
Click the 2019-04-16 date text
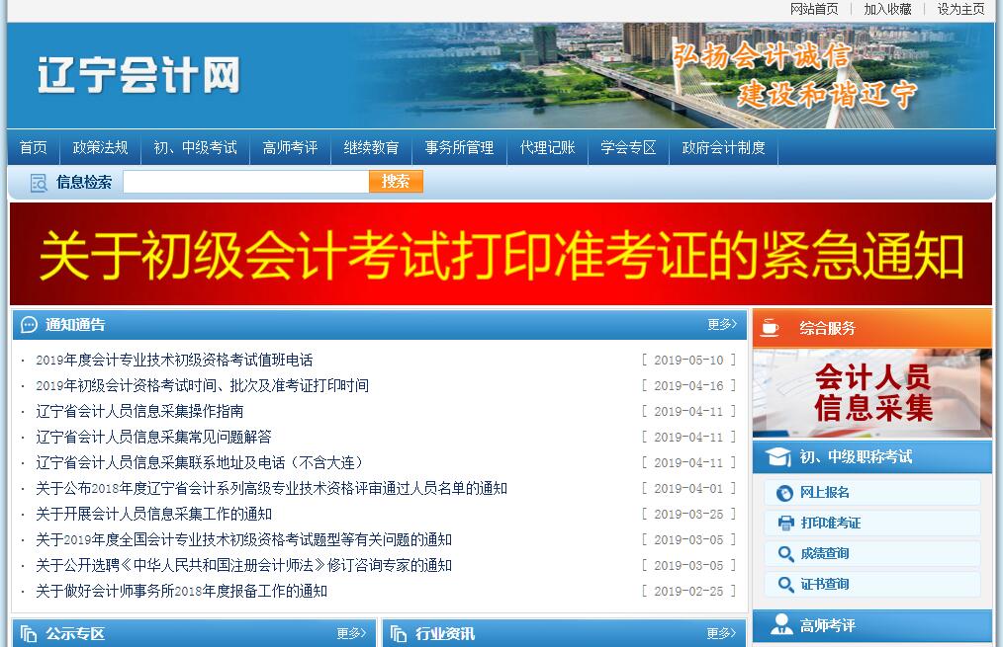(x=688, y=386)
